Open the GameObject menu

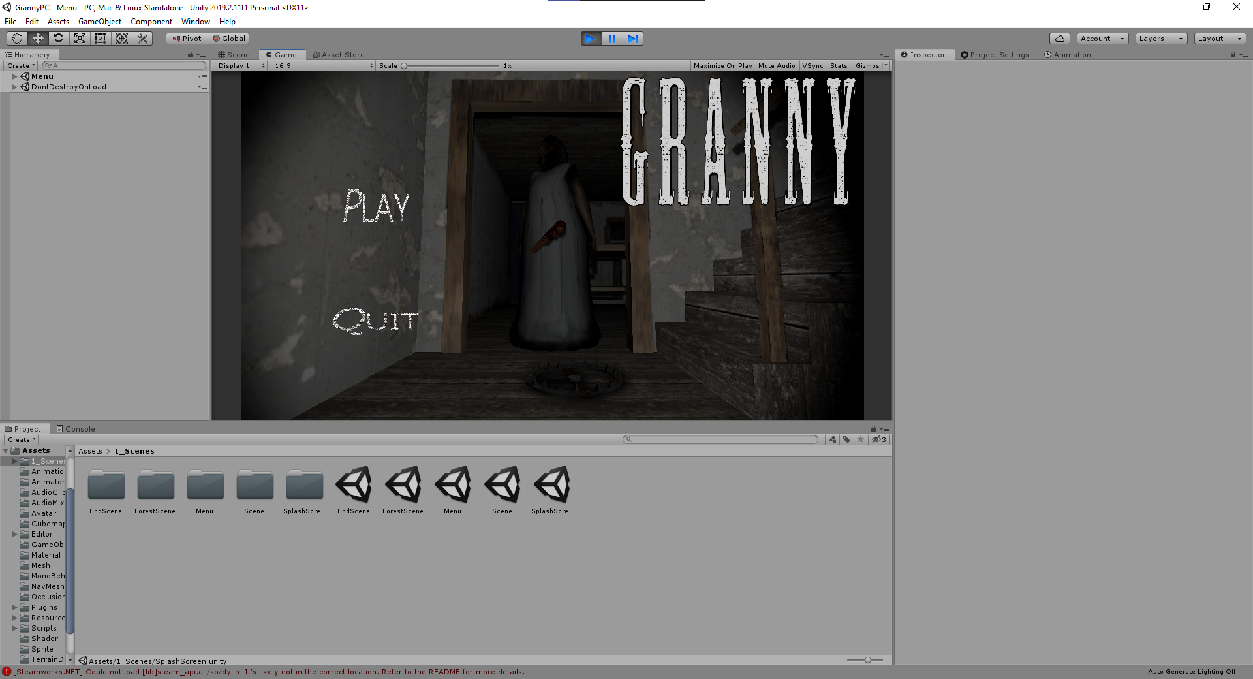pos(99,22)
